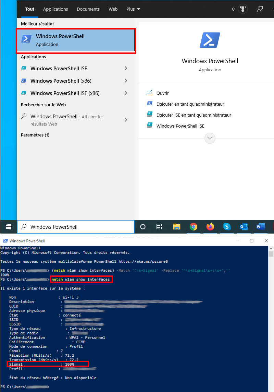This screenshot has width=274, height=392.
Task: Click the Ouvrir open icon
Action: click(150, 92)
